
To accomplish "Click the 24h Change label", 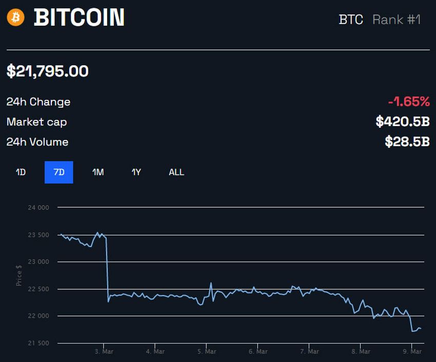I will pyautogui.click(x=37, y=102).
